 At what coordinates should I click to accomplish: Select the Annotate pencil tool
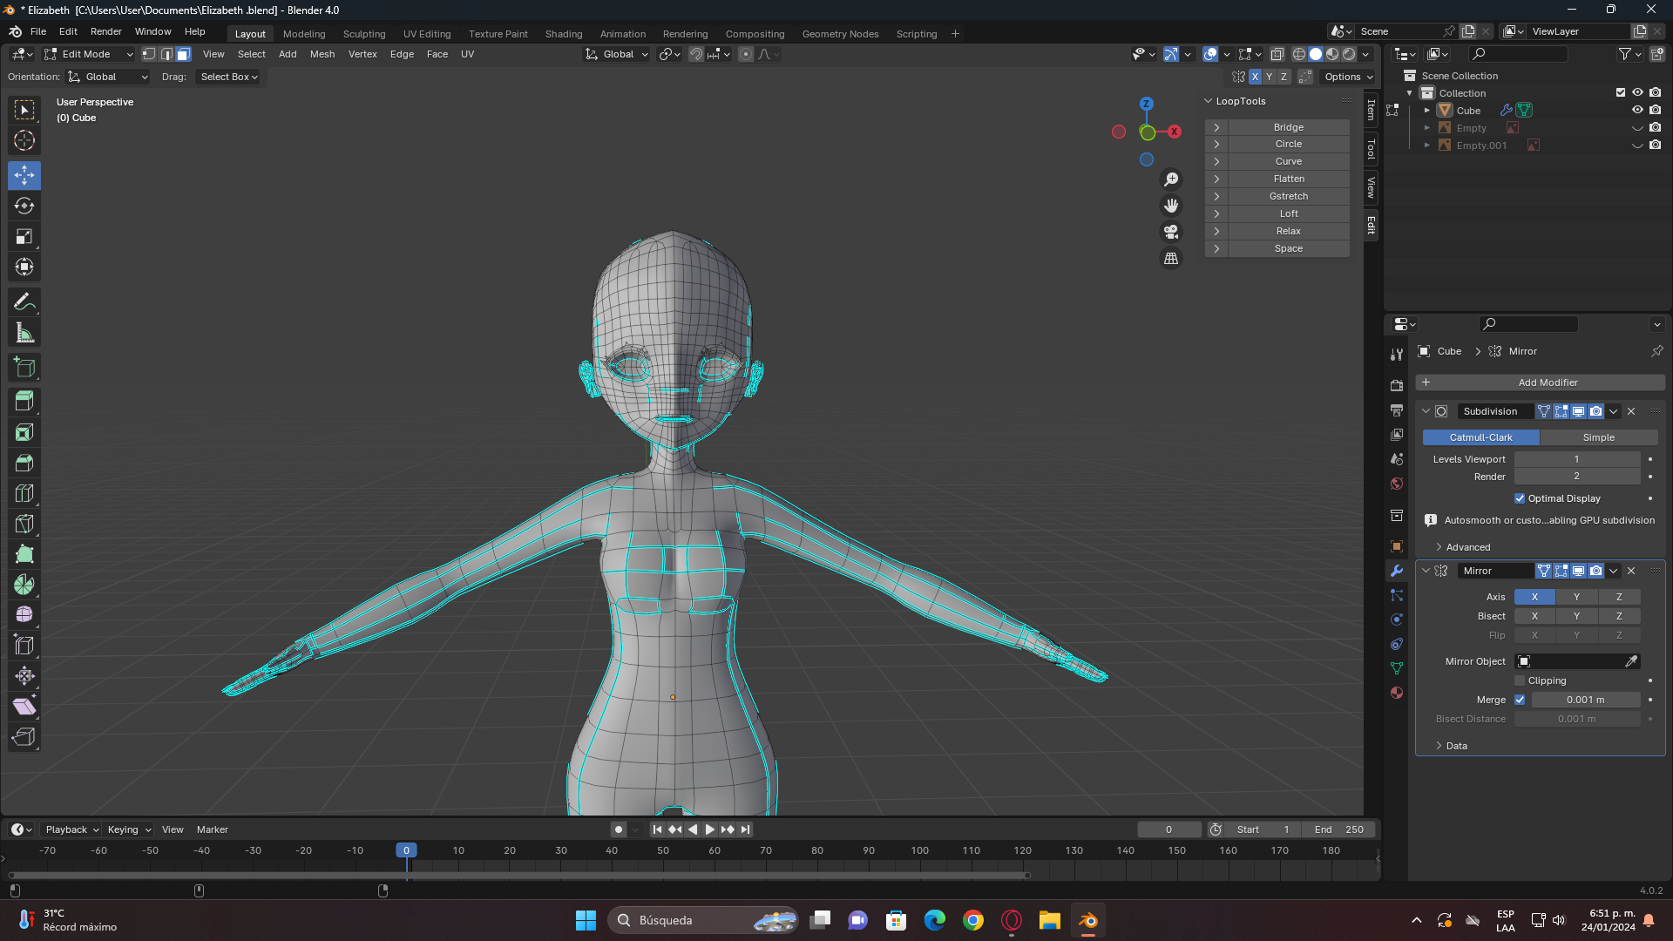[x=24, y=302]
